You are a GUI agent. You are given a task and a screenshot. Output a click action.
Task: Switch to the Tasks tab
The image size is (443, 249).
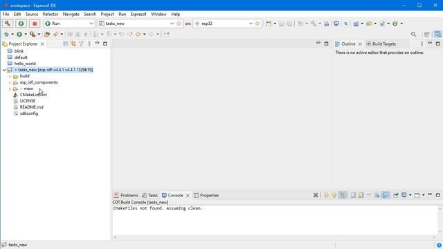(x=150, y=195)
